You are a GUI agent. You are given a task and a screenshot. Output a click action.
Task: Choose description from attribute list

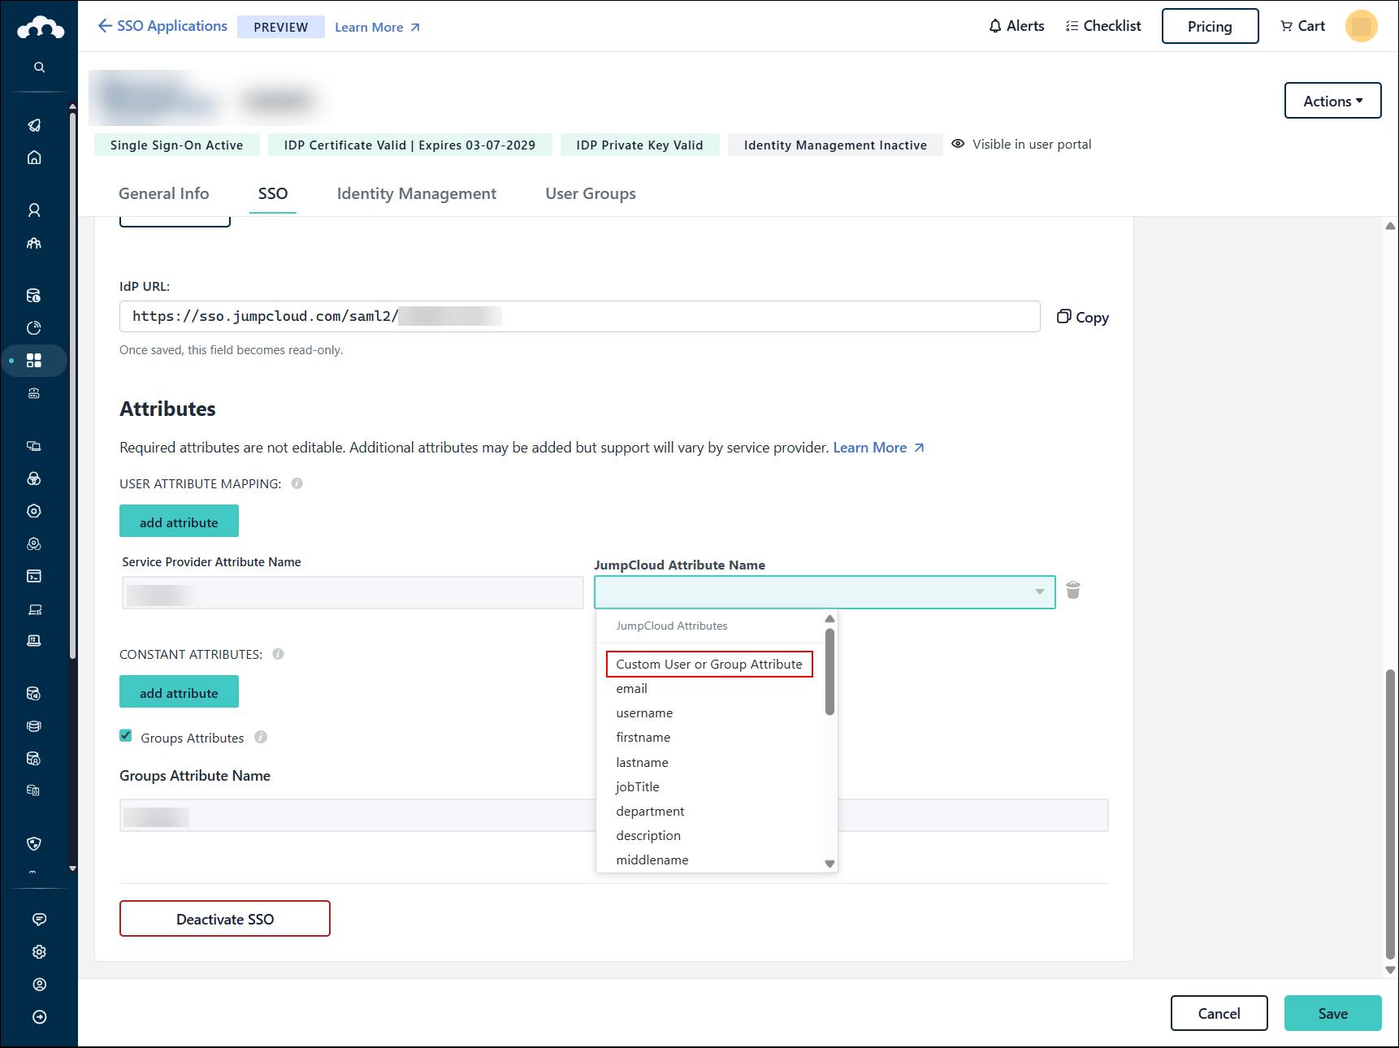[648, 836]
